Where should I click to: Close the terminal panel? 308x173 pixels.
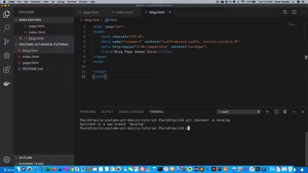(303, 112)
